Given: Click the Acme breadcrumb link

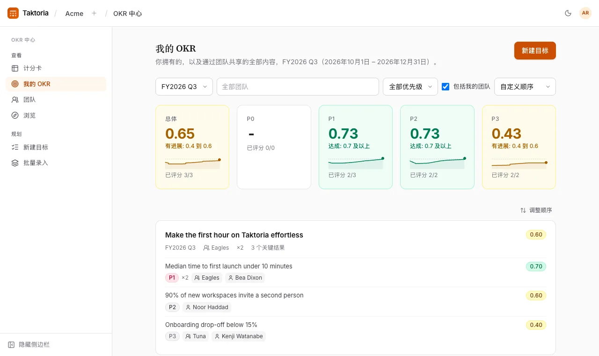Looking at the screenshot, I should (74, 14).
